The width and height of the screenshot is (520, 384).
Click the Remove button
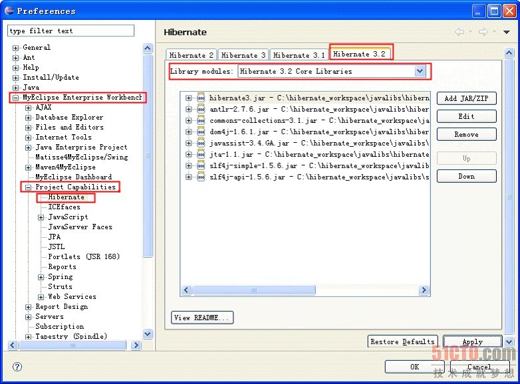466,134
